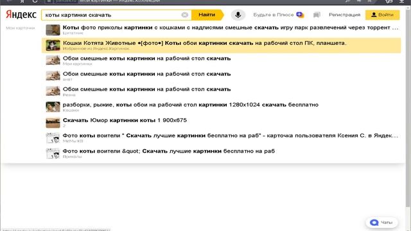Click thumbnail of the 'Коты фото приколы' suggestion
The width and height of the screenshot is (411, 231).
point(53,30)
